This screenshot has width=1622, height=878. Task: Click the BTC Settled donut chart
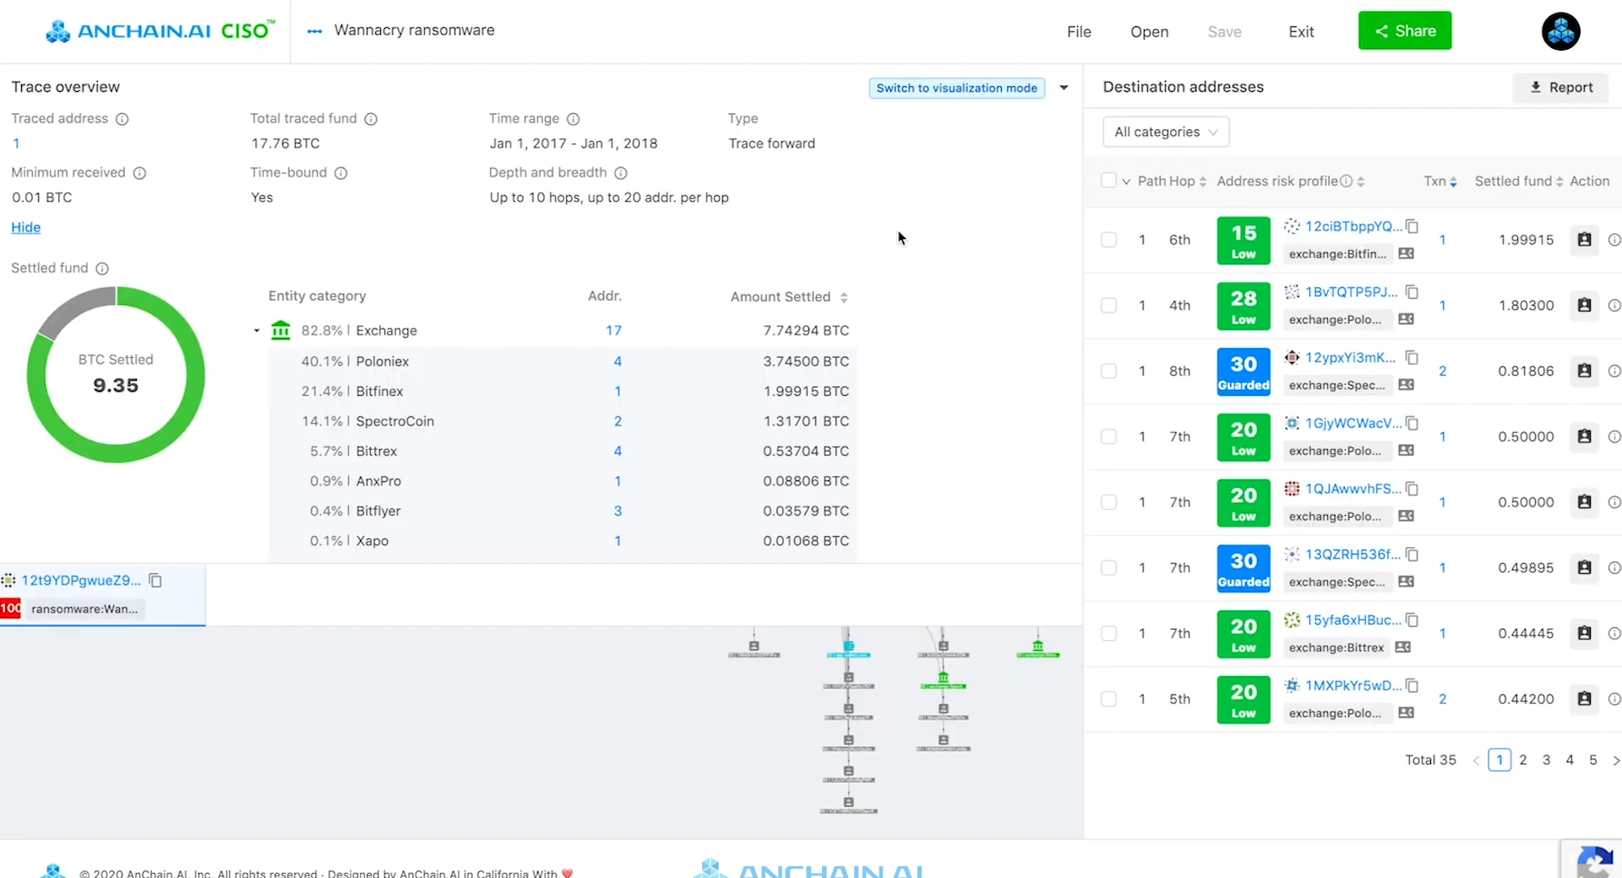[x=116, y=375]
